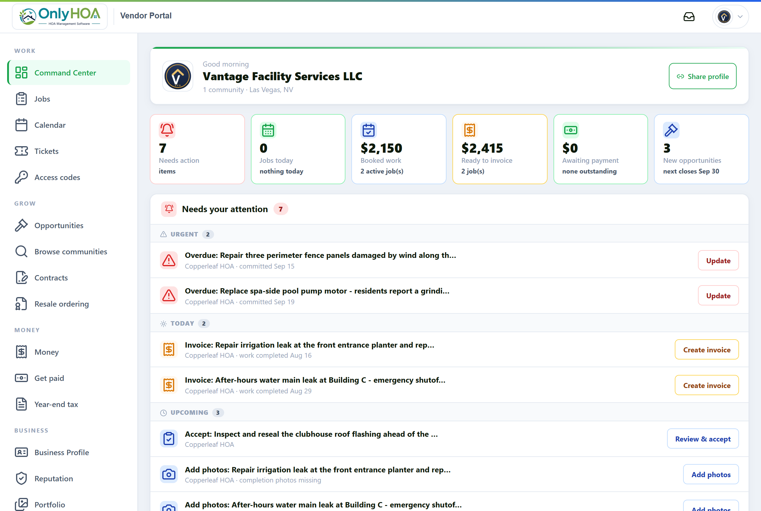The image size is (761, 511).
Task: Click the overdue fence panels repair title
Action: tap(320, 255)
